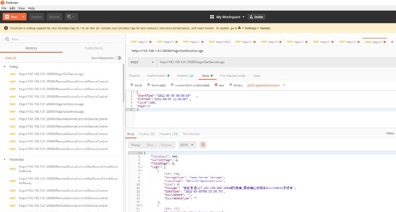Click the Postman logo in the title bar
Image resolution: width=396 pixels, height=212 pixels.
point(3,2)
